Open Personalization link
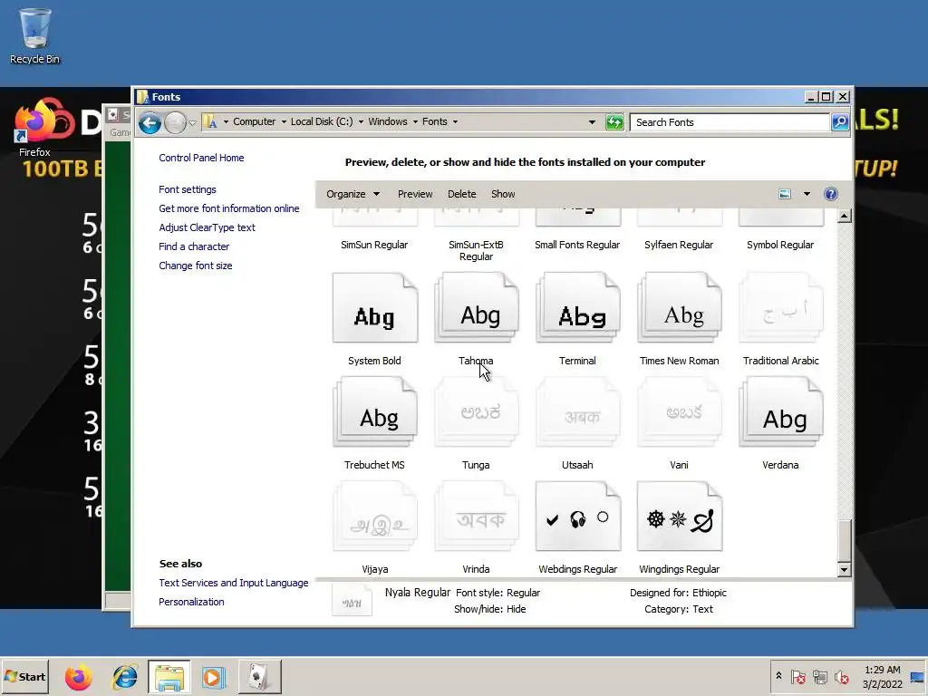The width and height of the screenshot is (928, 696). (x=191, y=602)
